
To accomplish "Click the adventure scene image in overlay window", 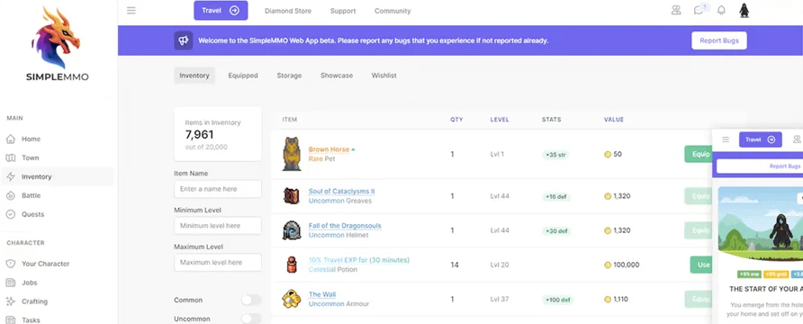I will 761,224.
